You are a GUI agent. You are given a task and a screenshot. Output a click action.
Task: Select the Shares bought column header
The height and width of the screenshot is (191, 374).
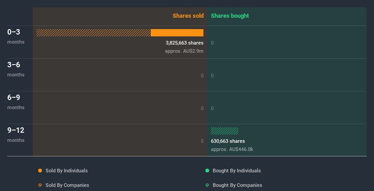[230, 16]
